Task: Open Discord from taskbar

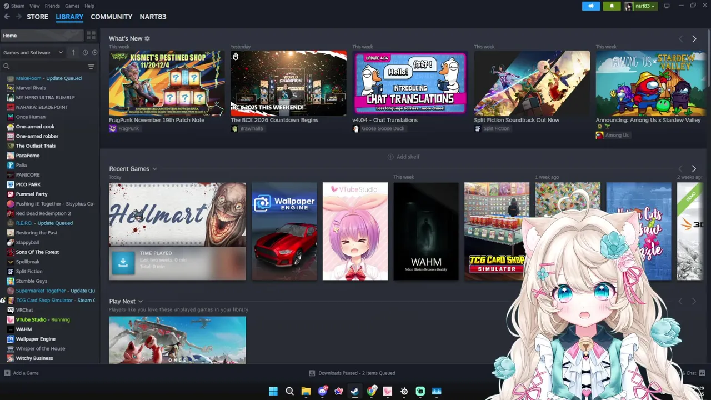Action: [x=322, y=391]
